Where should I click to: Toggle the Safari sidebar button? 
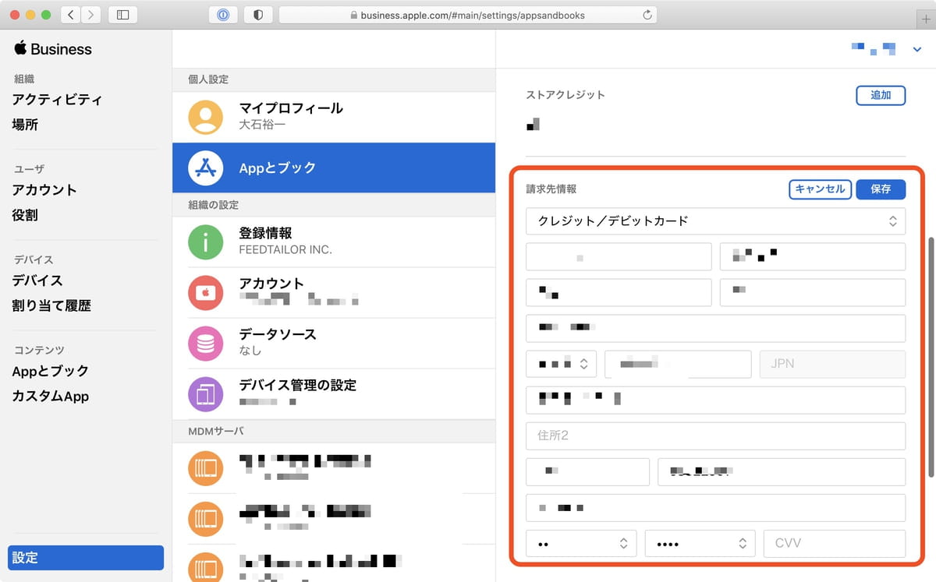click(x=122, y=15)
